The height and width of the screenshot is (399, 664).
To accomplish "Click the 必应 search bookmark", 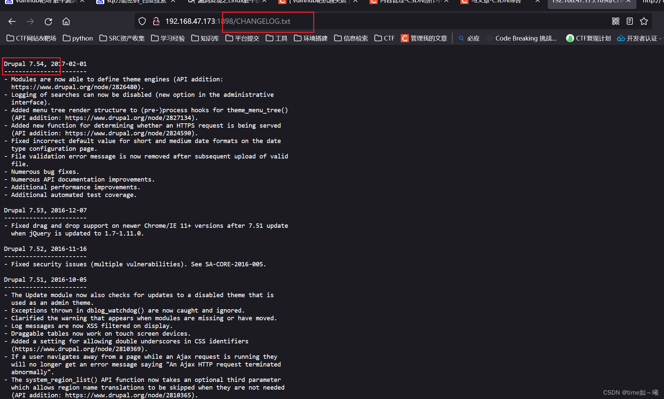I will coord(469,38).
